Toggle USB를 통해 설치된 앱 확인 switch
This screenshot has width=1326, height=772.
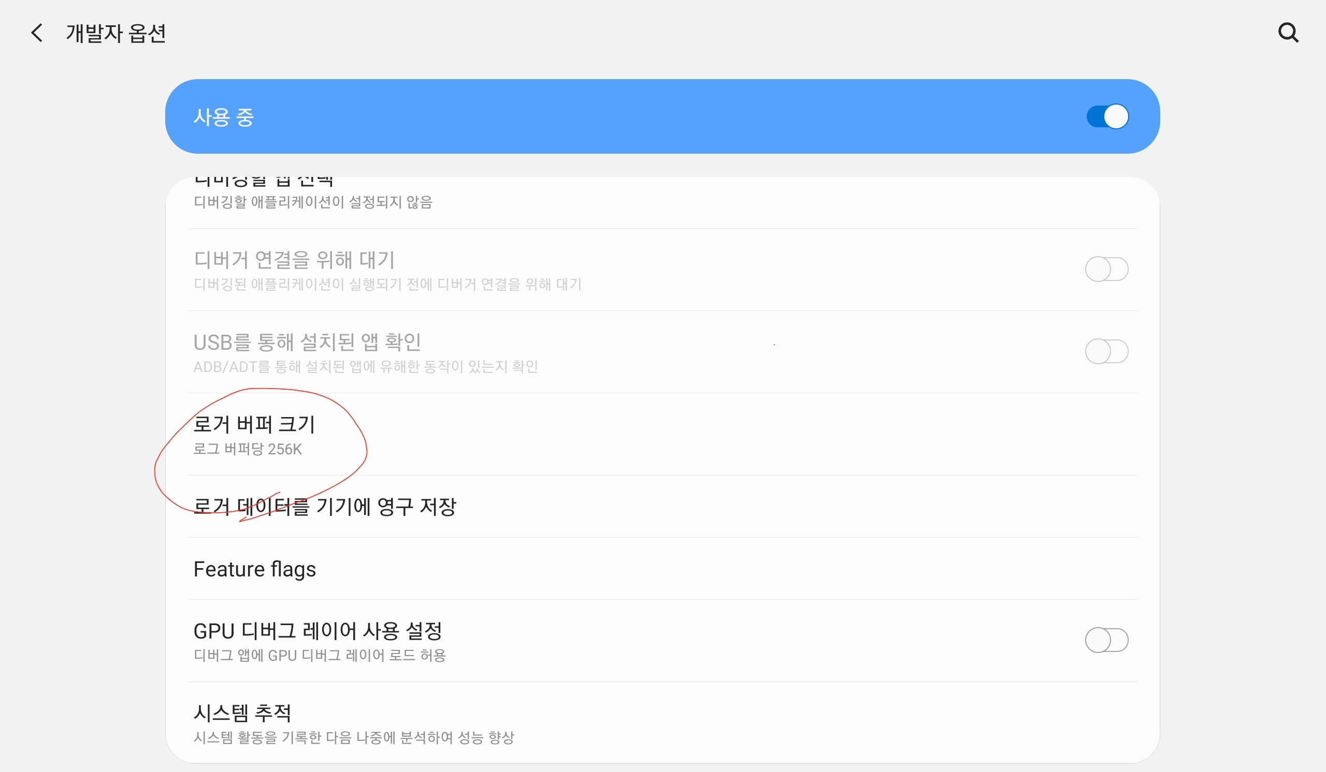1106,351
